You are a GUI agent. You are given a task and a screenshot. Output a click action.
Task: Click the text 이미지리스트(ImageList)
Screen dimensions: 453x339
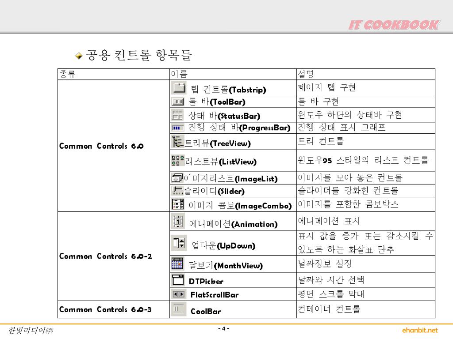230,179
